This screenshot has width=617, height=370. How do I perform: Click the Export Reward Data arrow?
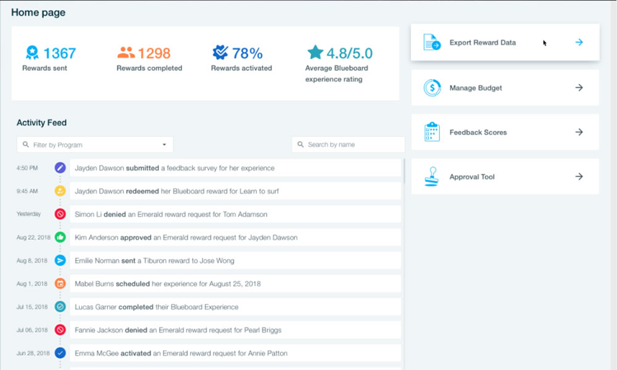click(579, 43)
